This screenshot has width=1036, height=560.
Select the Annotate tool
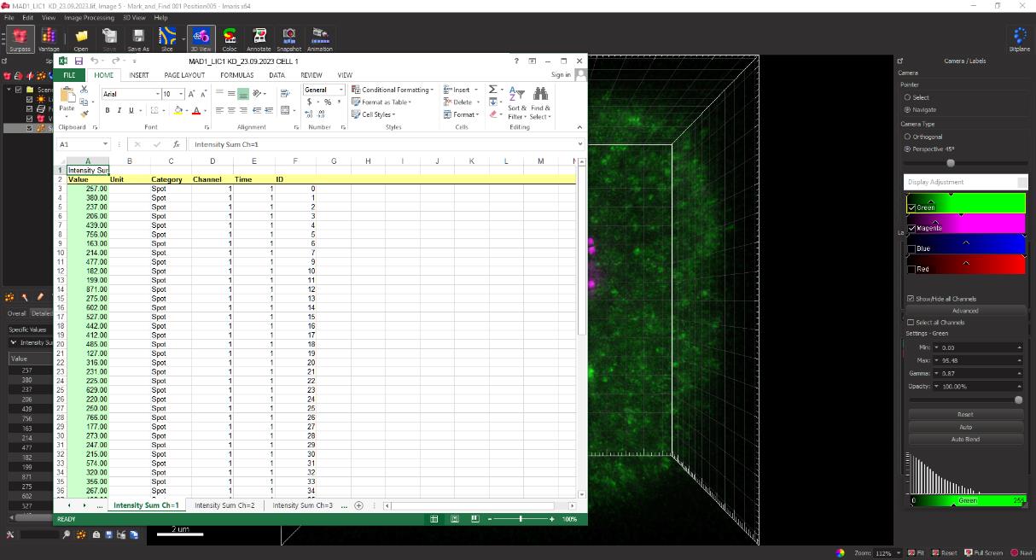pyautogui.click(x=259, y=38)
